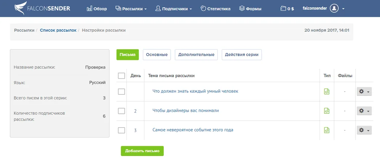
Task: Click the 'Файлы' column header
Action: (345, 76)
